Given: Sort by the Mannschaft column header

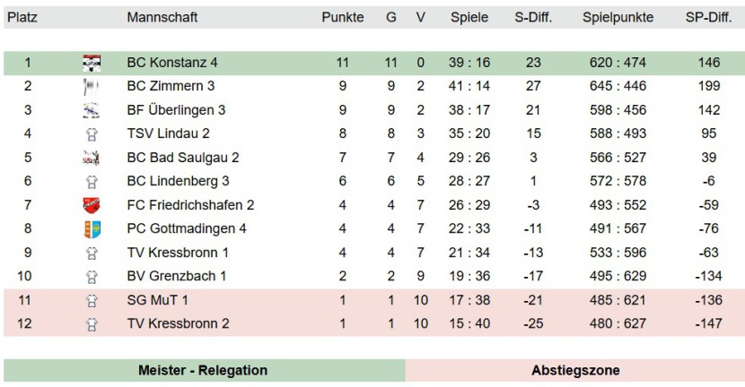Looking at the screenshot, I should click(x=162, y=18).
